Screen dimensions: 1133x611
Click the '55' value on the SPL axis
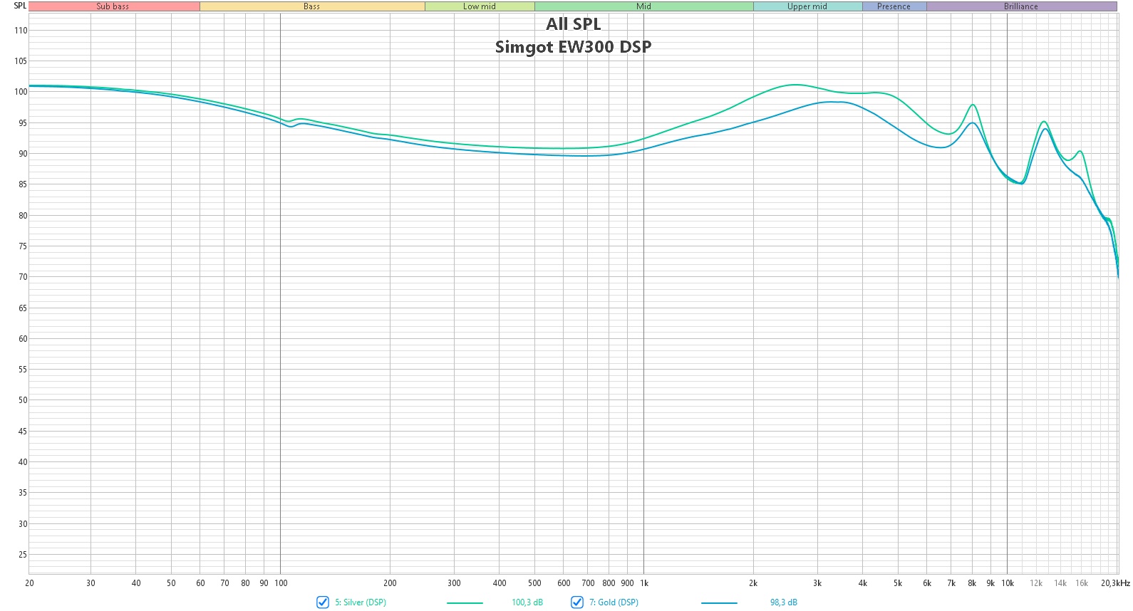[x=23, y=370]
